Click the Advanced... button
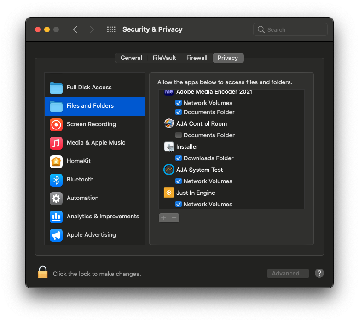The width and height of the screenshot is (359, 322). pos(288,274)
